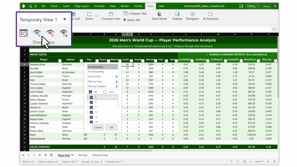The width and height of the screenshot is (297, 167).
Task: Go to the previous sheet tab
Action: click(28, 155)
